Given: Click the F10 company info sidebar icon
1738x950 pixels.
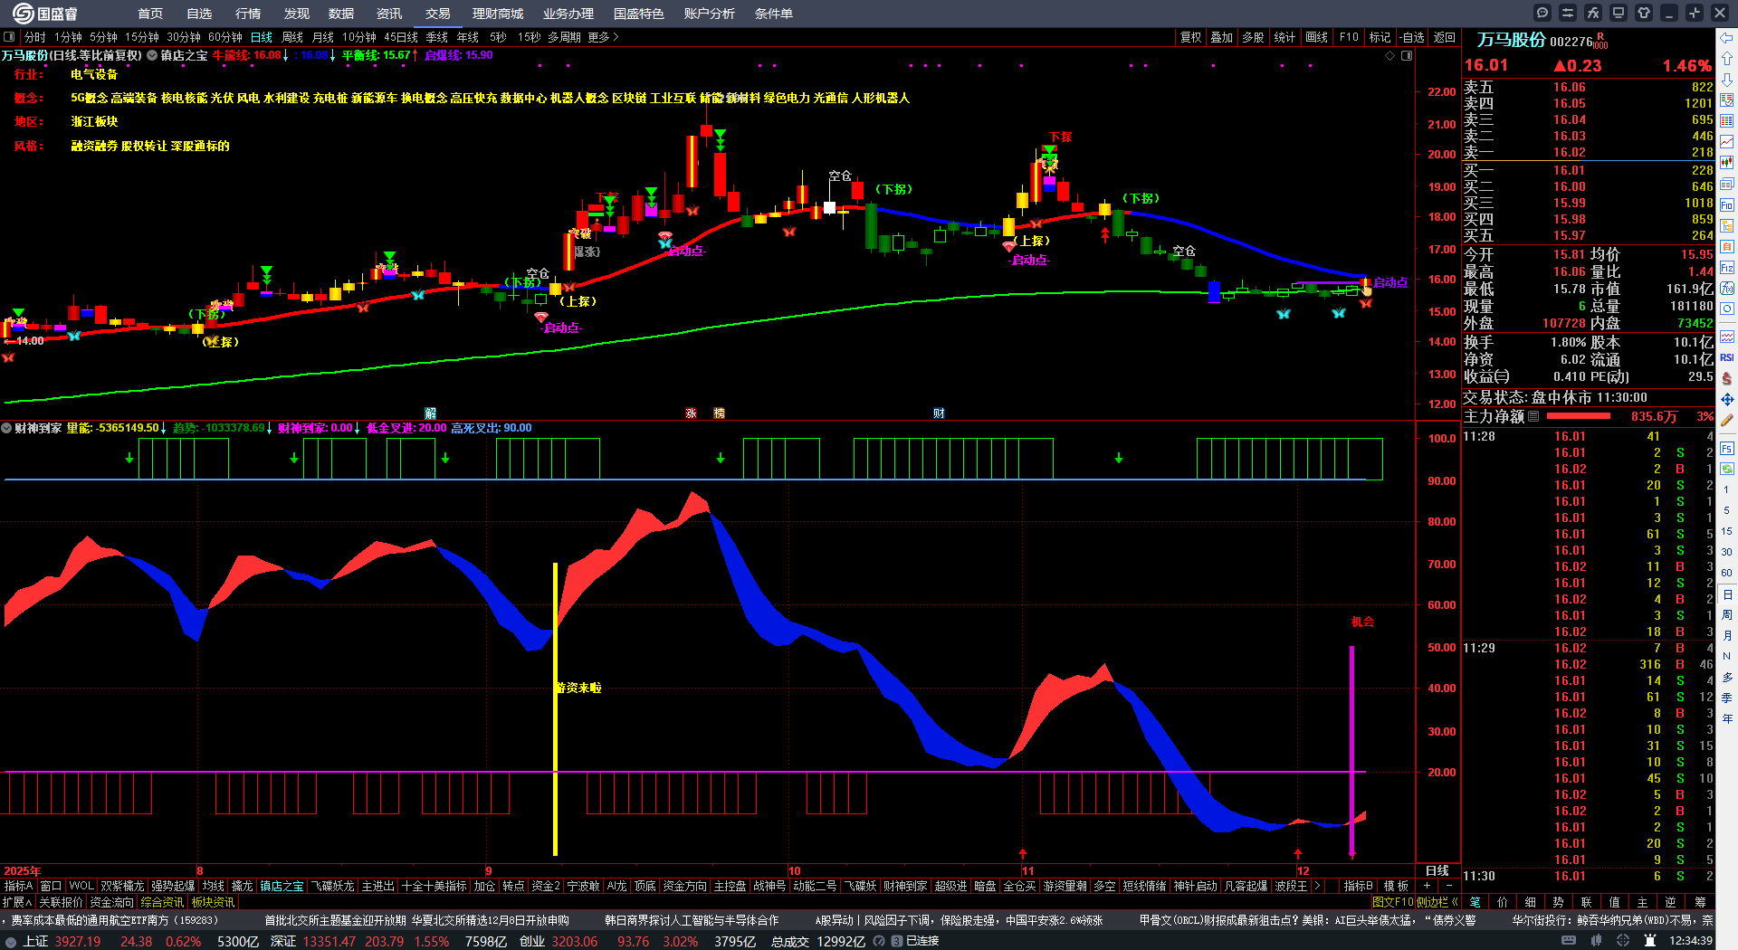Looking at the screenshot, I should 1727,205.
